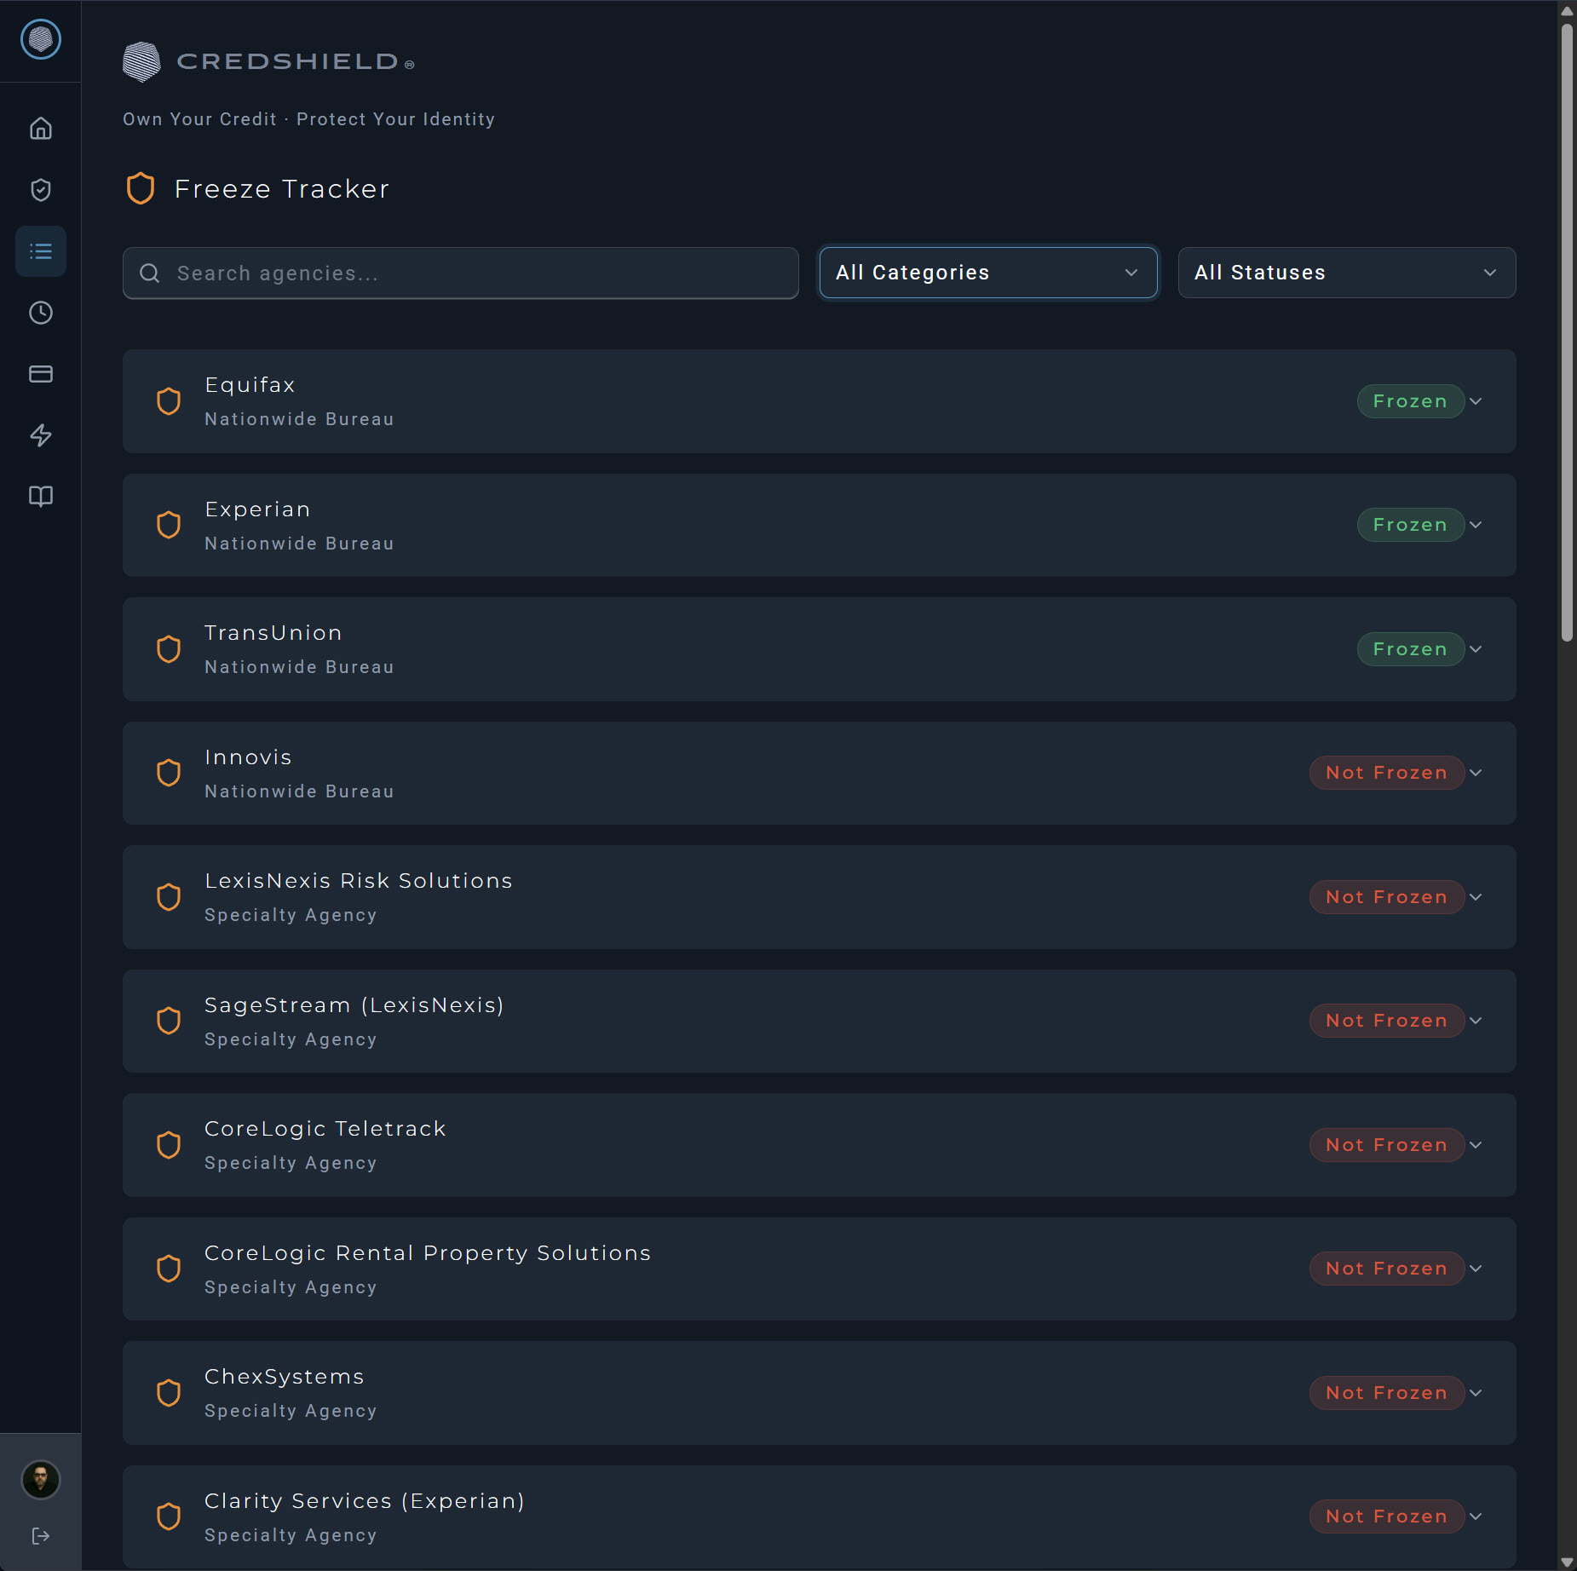
Task: Click CoreLogic Rental Not Frozen badge
Action: point(1386,1269)
